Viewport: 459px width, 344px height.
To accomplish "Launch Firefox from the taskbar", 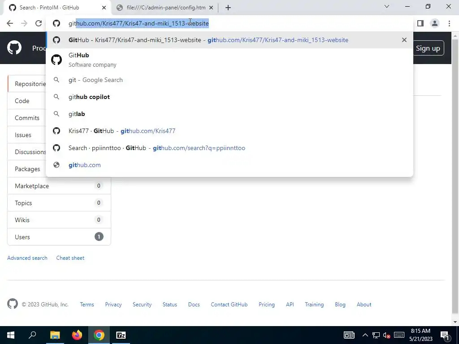I will pos(77,335).
